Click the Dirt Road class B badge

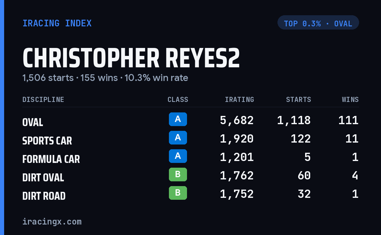tap(178, 193)
